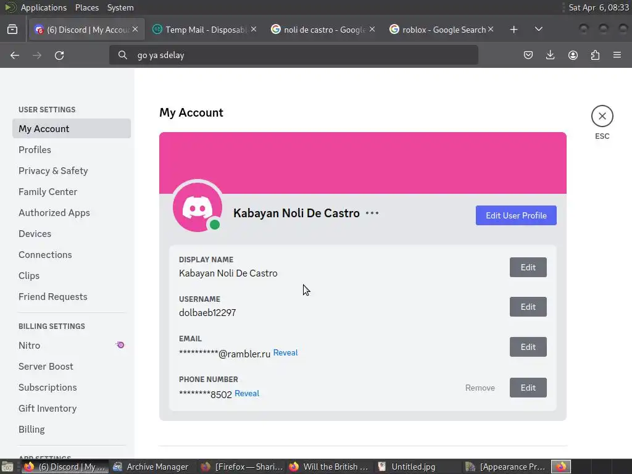The image size is (632, 474).
Task: Close the roblox Google Search tab
Action: tap(491, 29)
